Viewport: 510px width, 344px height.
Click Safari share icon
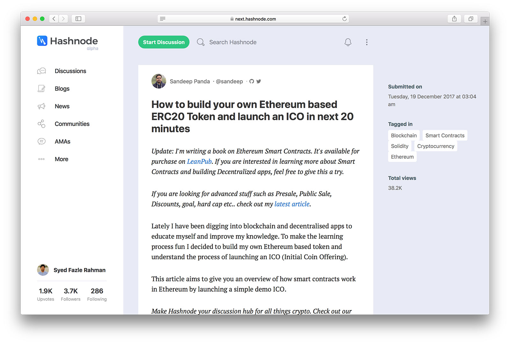[x=454, y=19]
